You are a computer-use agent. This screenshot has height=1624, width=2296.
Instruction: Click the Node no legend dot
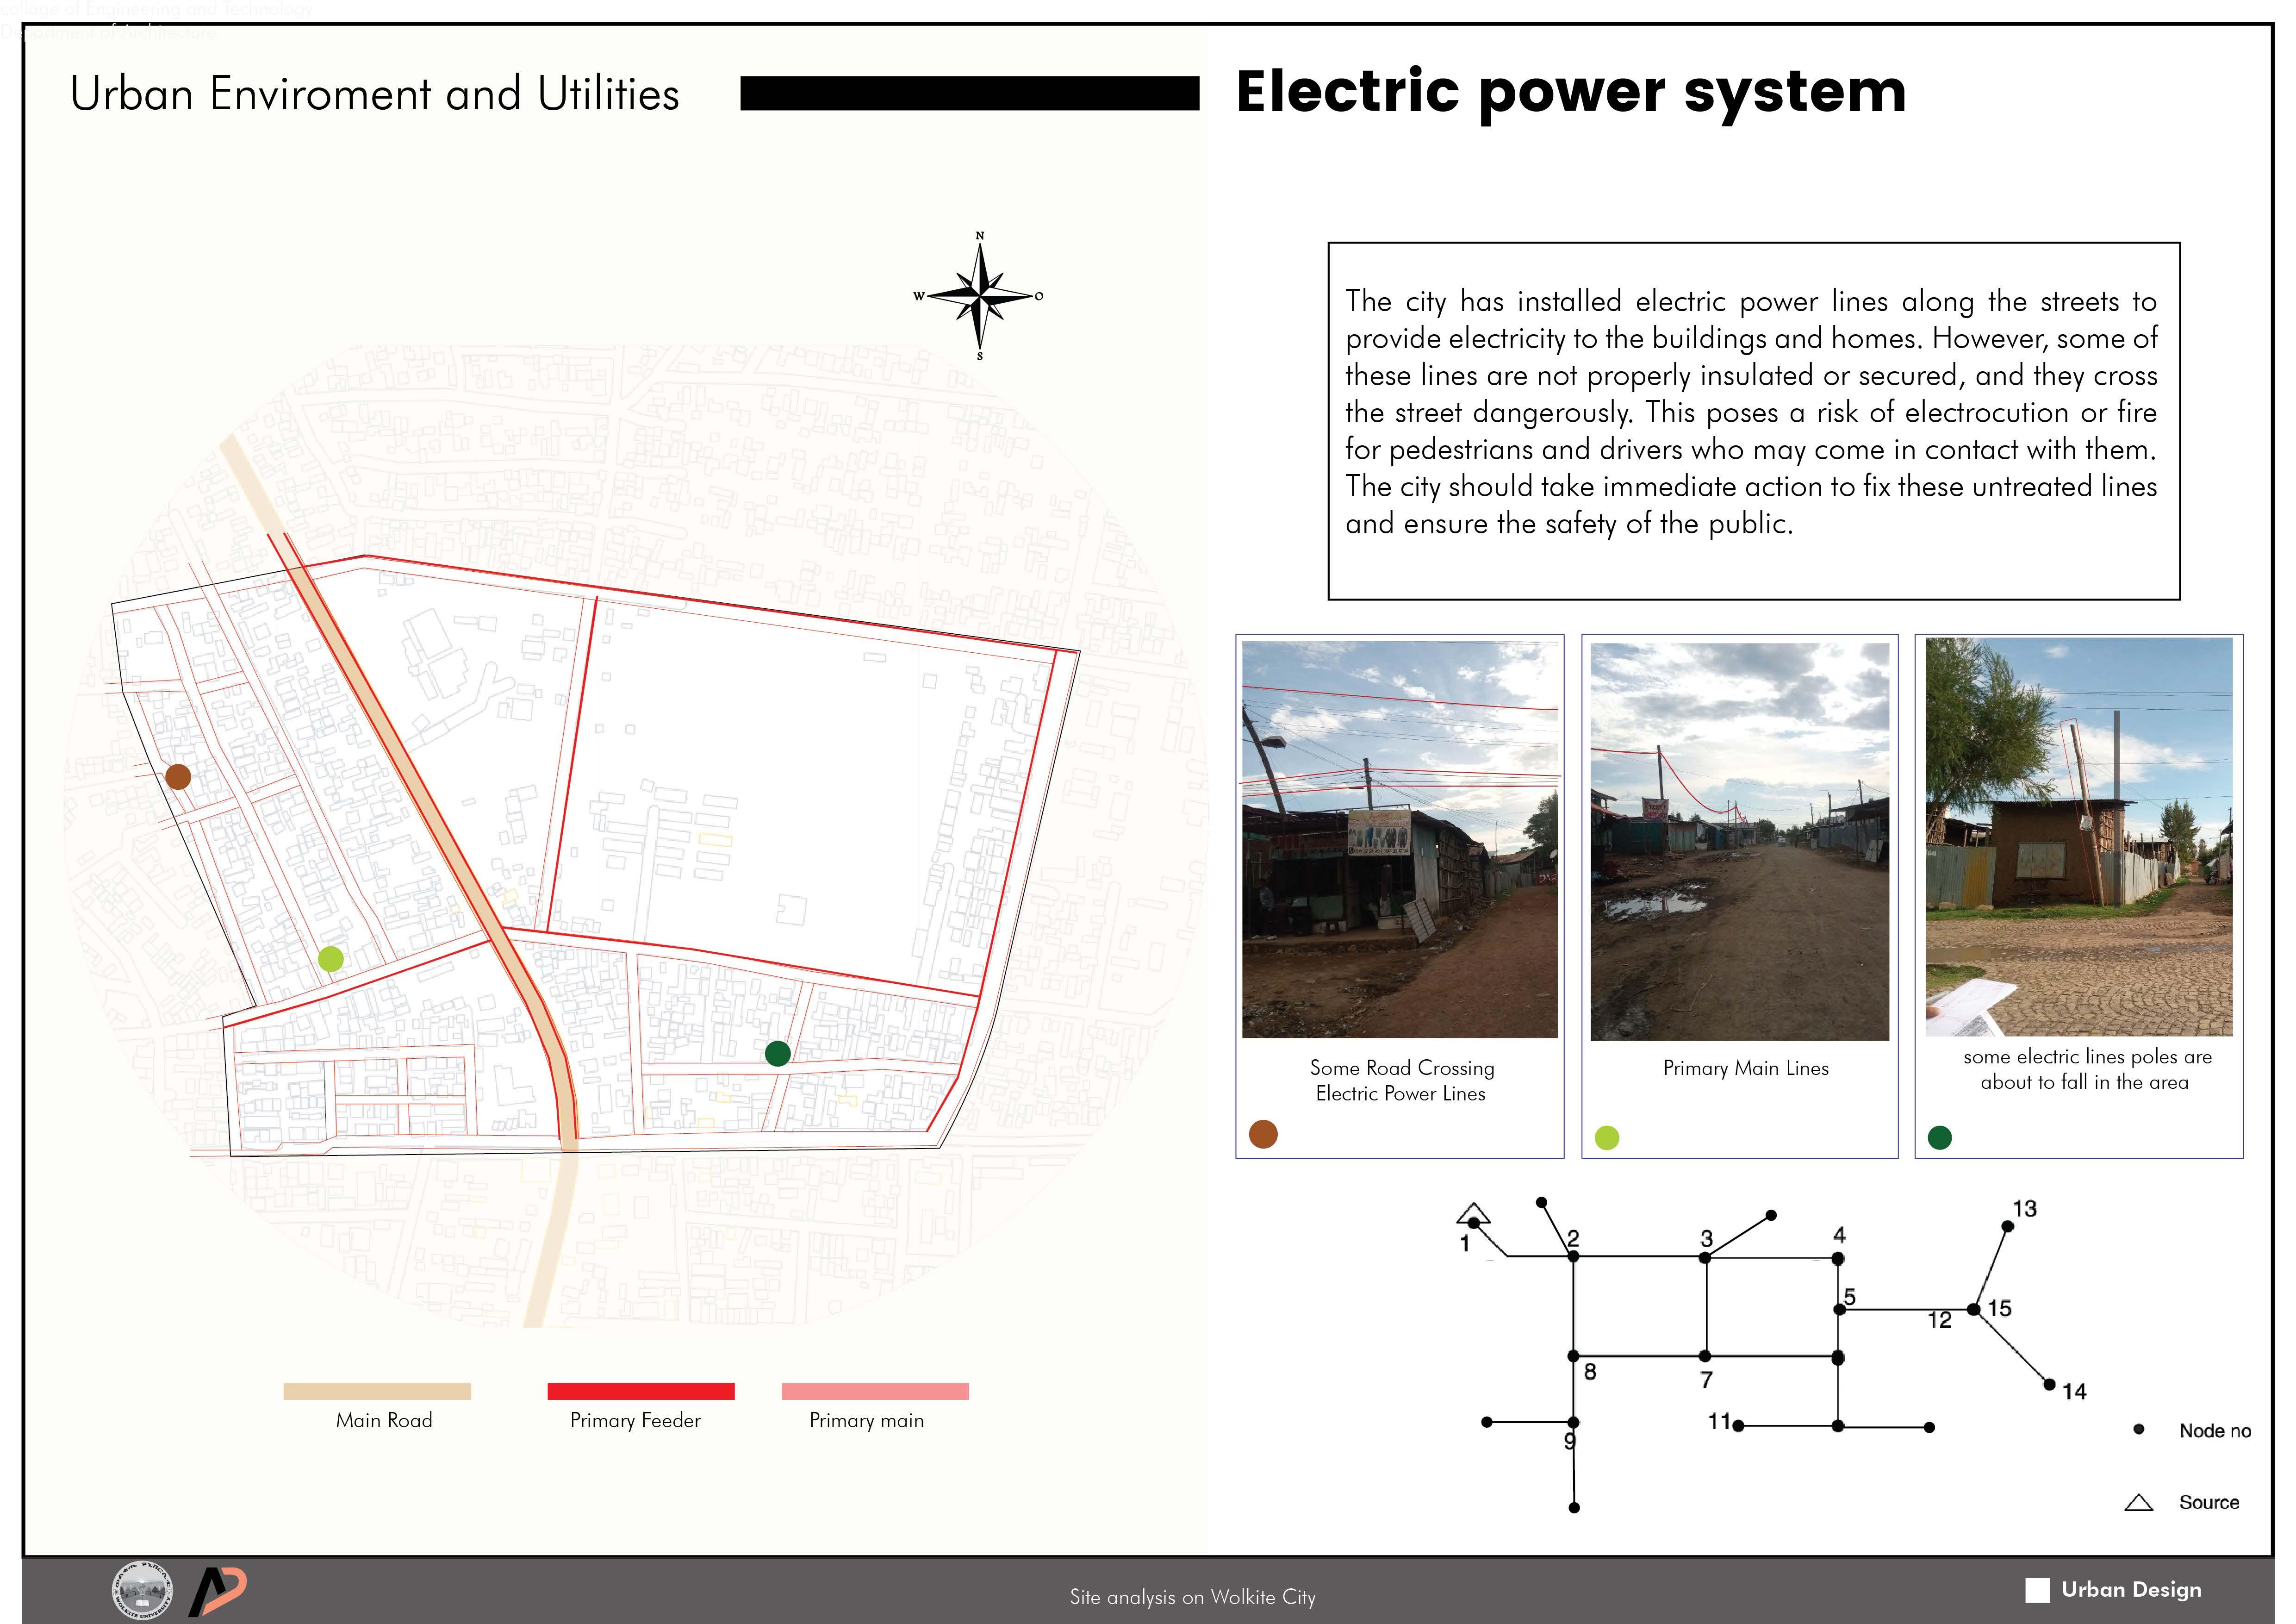(x=2139, y=1430)
